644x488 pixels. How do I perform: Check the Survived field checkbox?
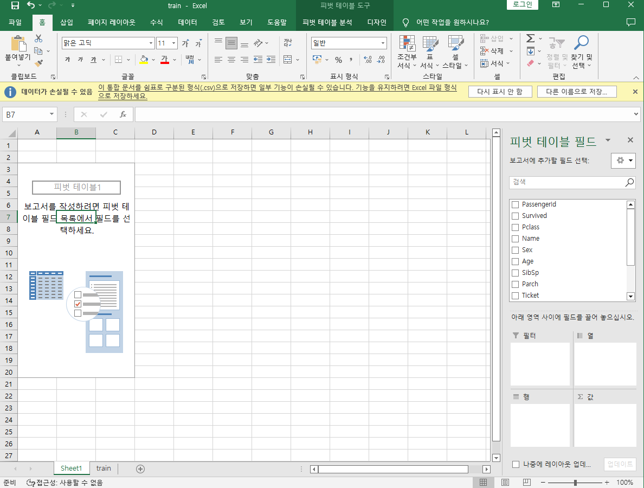point(515,216)
